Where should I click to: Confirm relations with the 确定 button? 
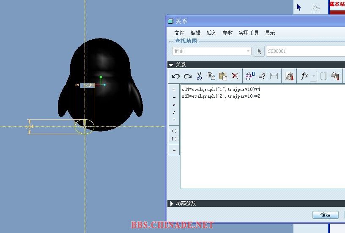(x=325, y=215)
